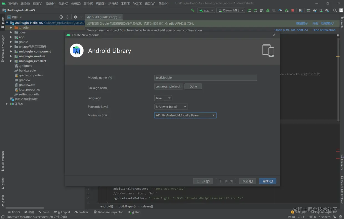Open the 项目 view selector dropdown
Screen dimensions: 344x219
tap(15, 17)
